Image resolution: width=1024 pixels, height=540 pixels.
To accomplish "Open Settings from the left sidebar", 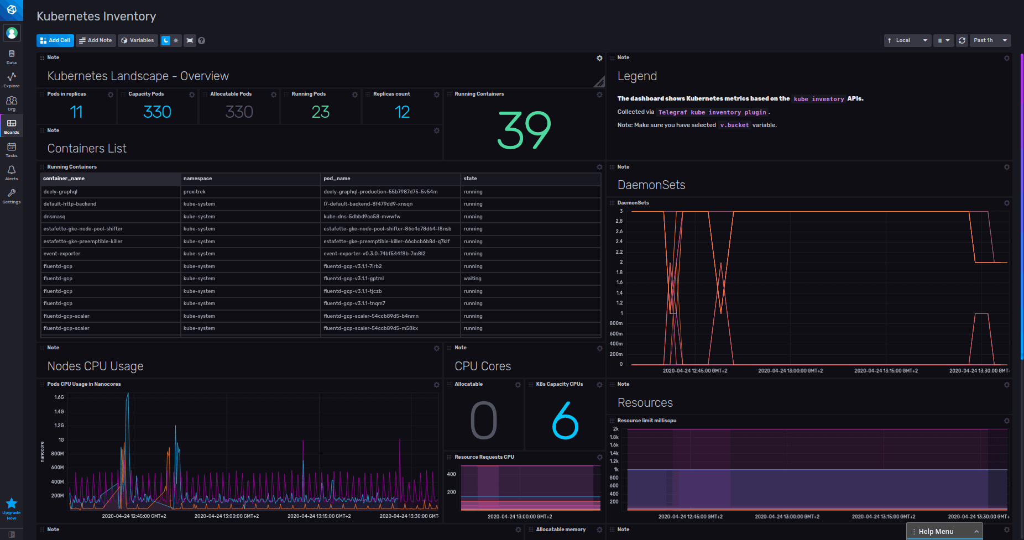I will click(x=11, y=196).
